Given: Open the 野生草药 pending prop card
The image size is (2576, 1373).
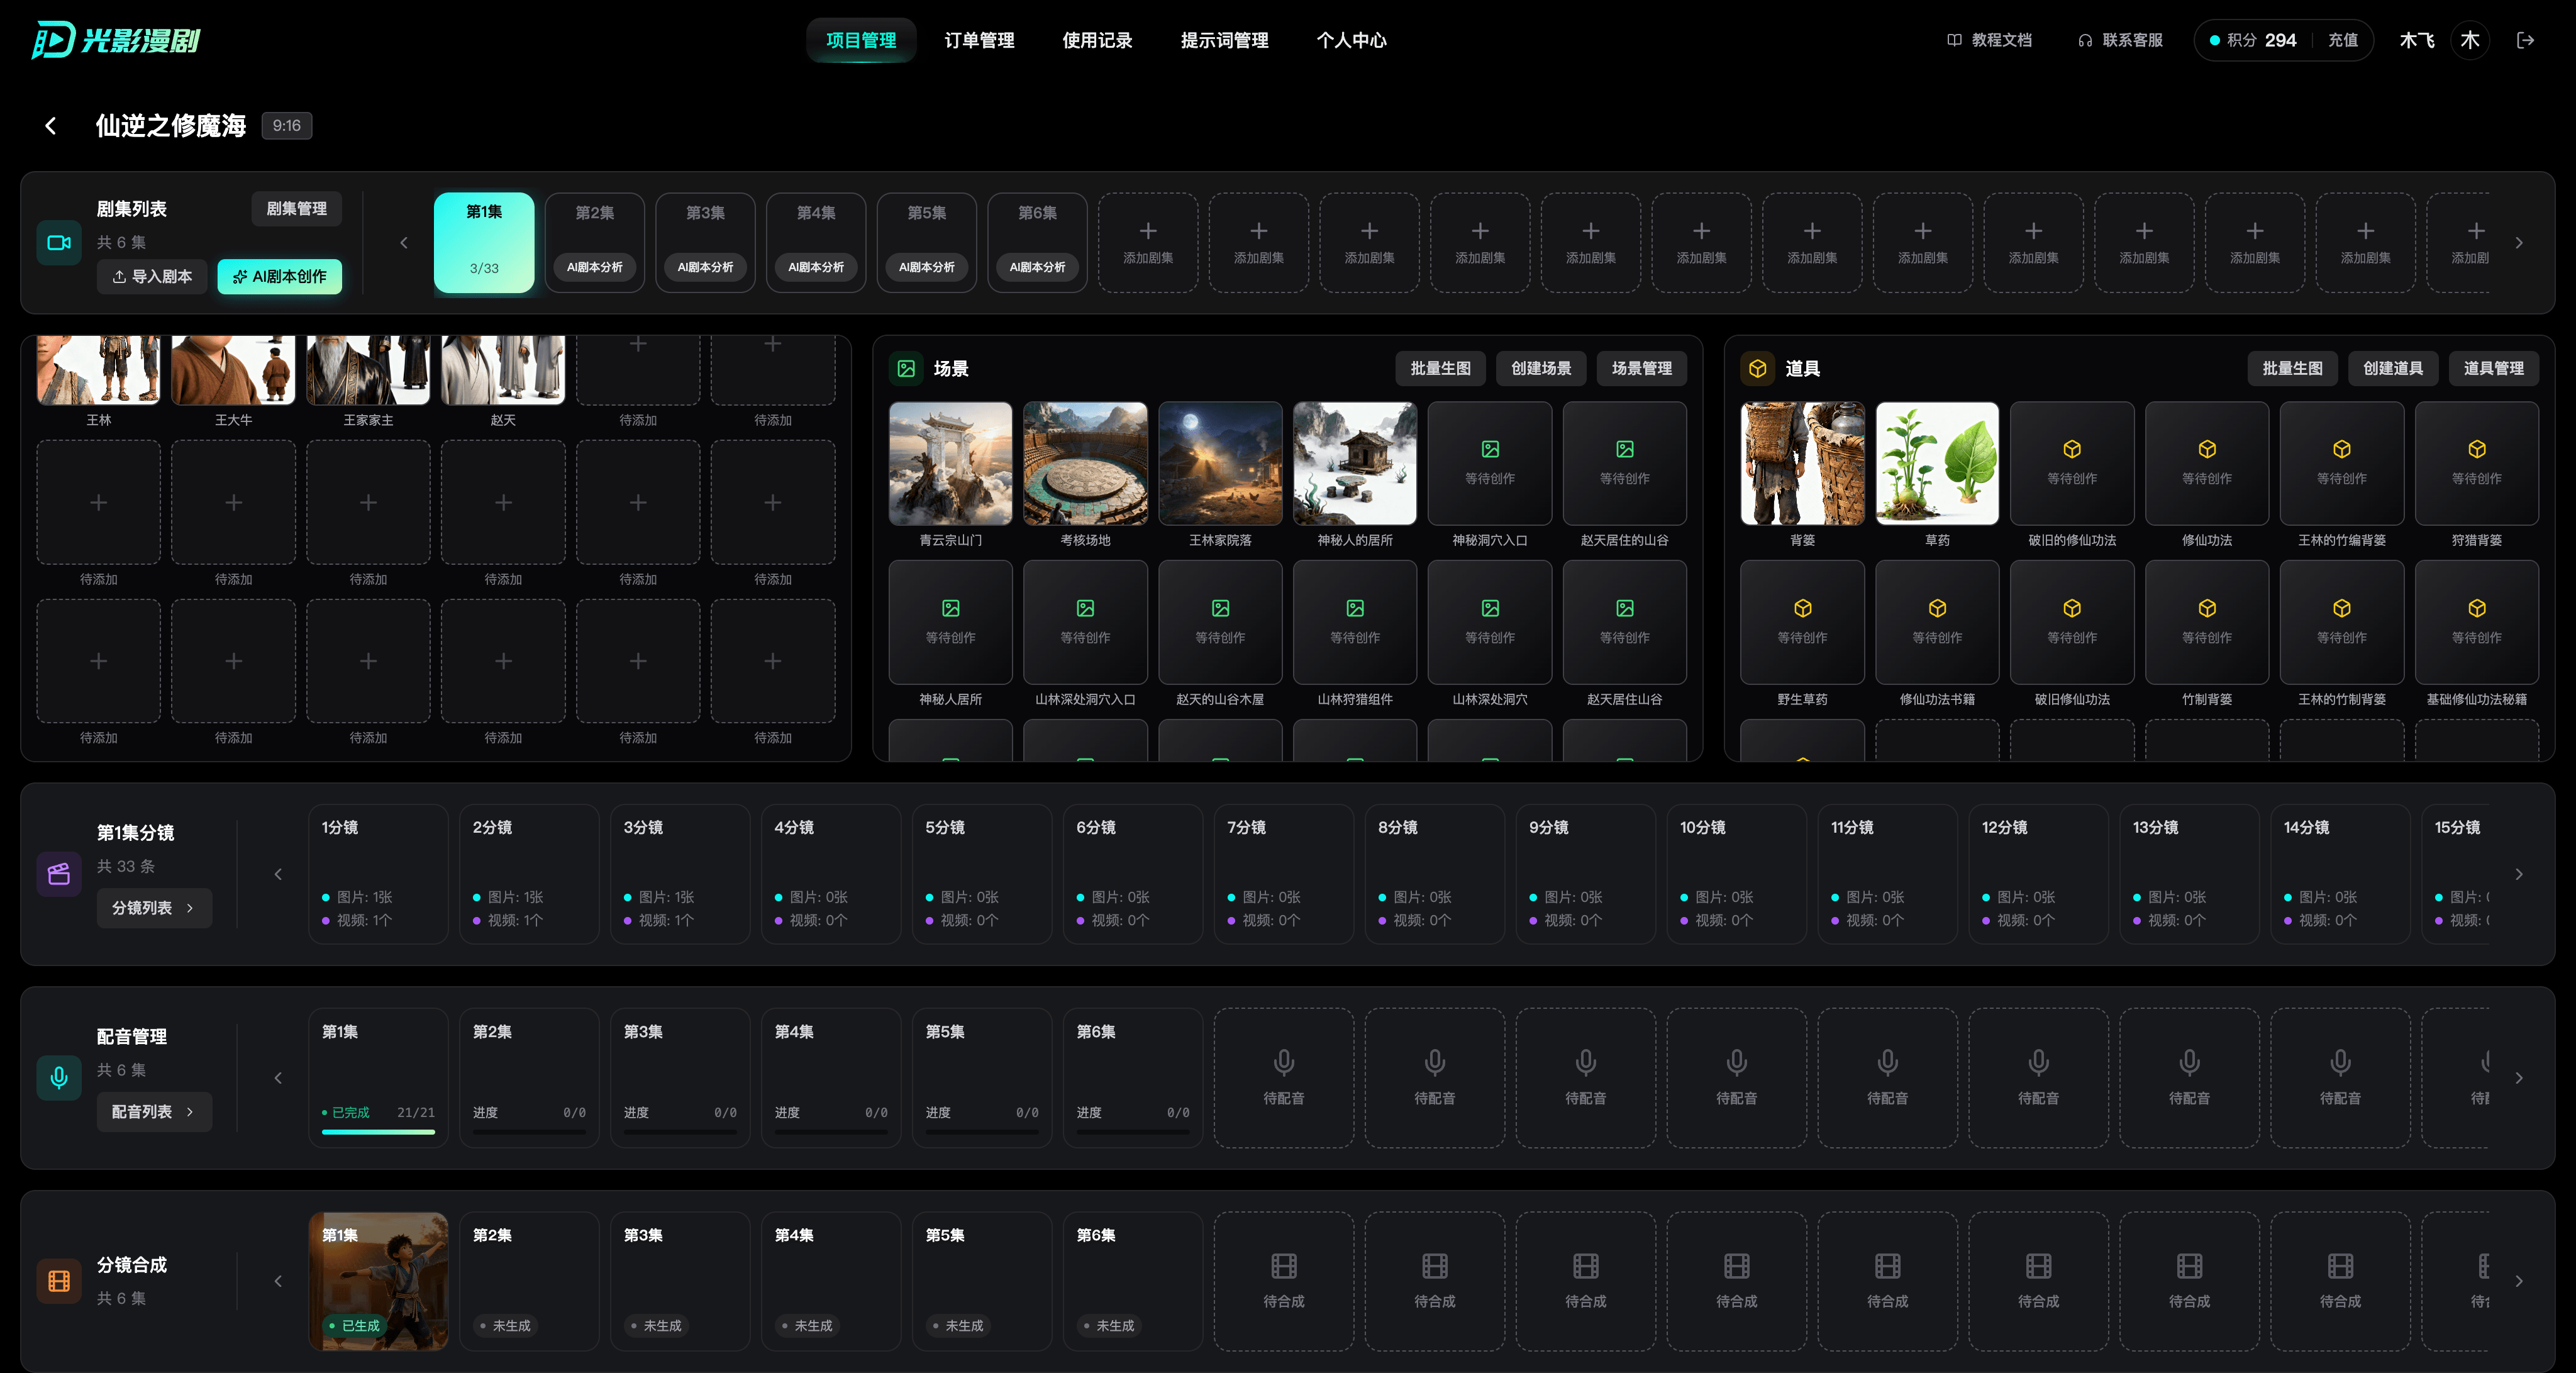Looking at the screenshot, I should tap(1802, 622).
